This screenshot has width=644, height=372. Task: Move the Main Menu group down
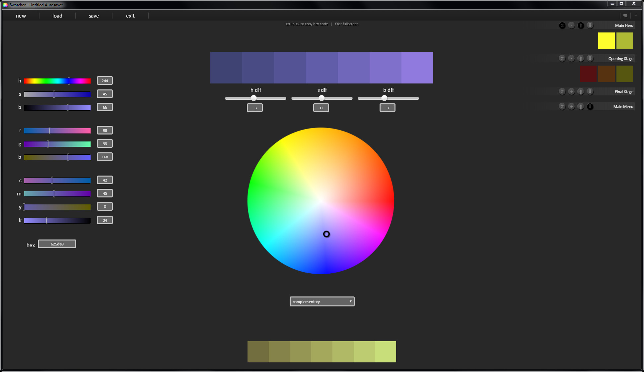pos(590,106)
